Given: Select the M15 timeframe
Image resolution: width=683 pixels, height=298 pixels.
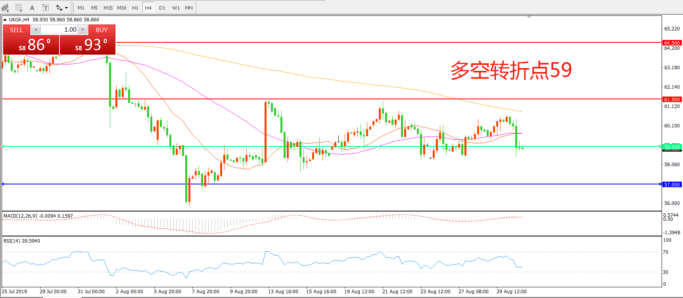Looking at the screenshot, I should pyautogui.click(x=108, y=8).
